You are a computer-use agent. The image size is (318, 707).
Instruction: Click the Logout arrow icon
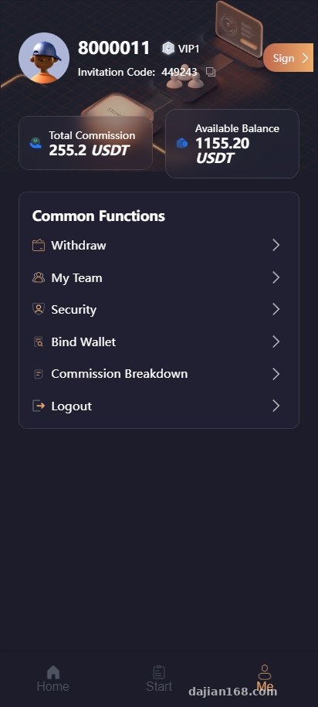39,406
